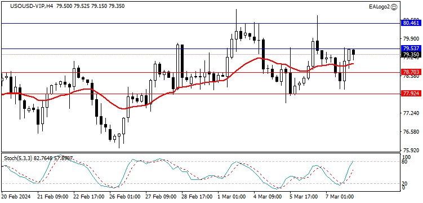
Task: Click the 20 Feb 2024 date label
Action: 16,196
